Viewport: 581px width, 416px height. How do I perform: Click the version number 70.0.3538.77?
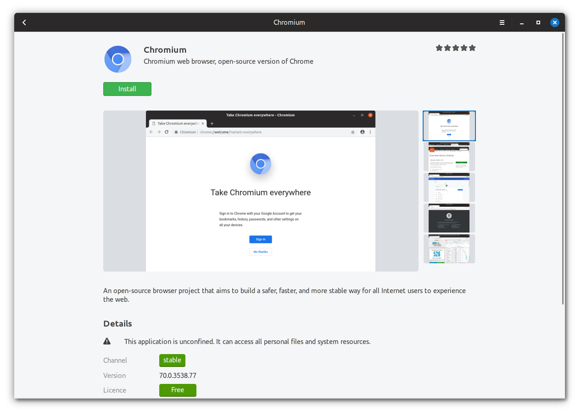(178, 375)
